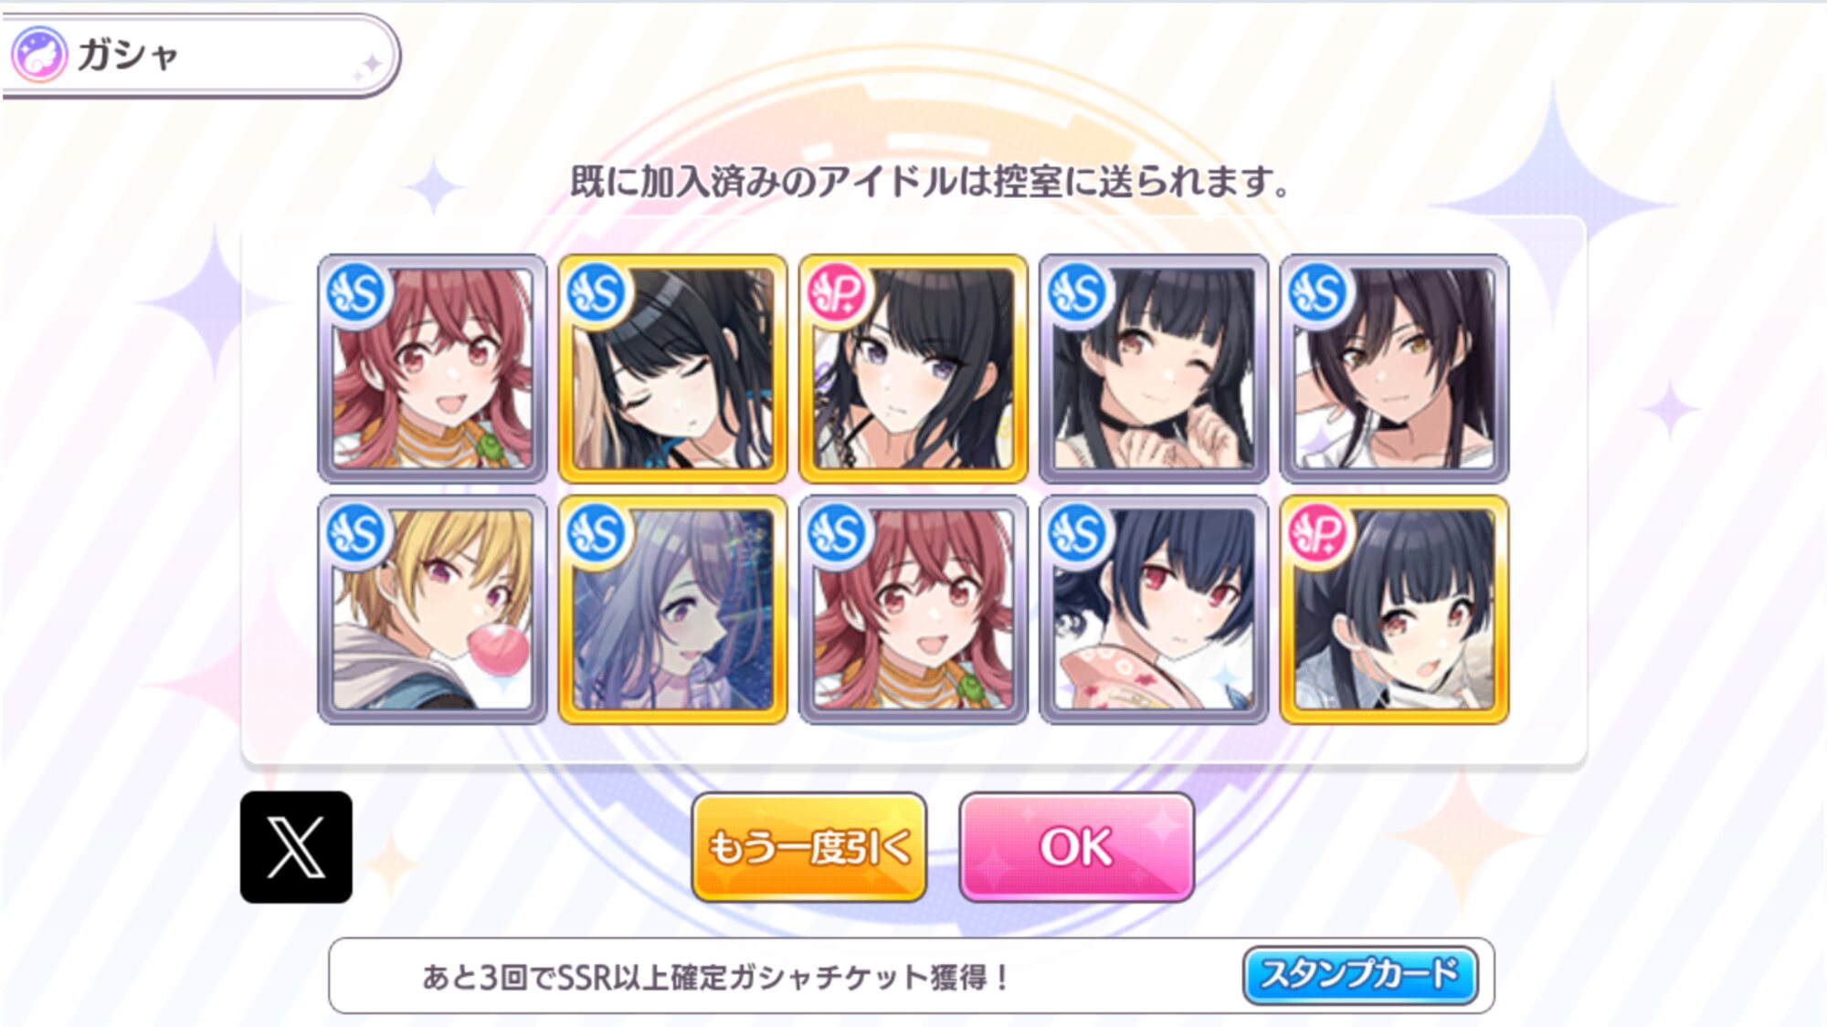Click the S rarity badge on first card

(x=355, y=294)
